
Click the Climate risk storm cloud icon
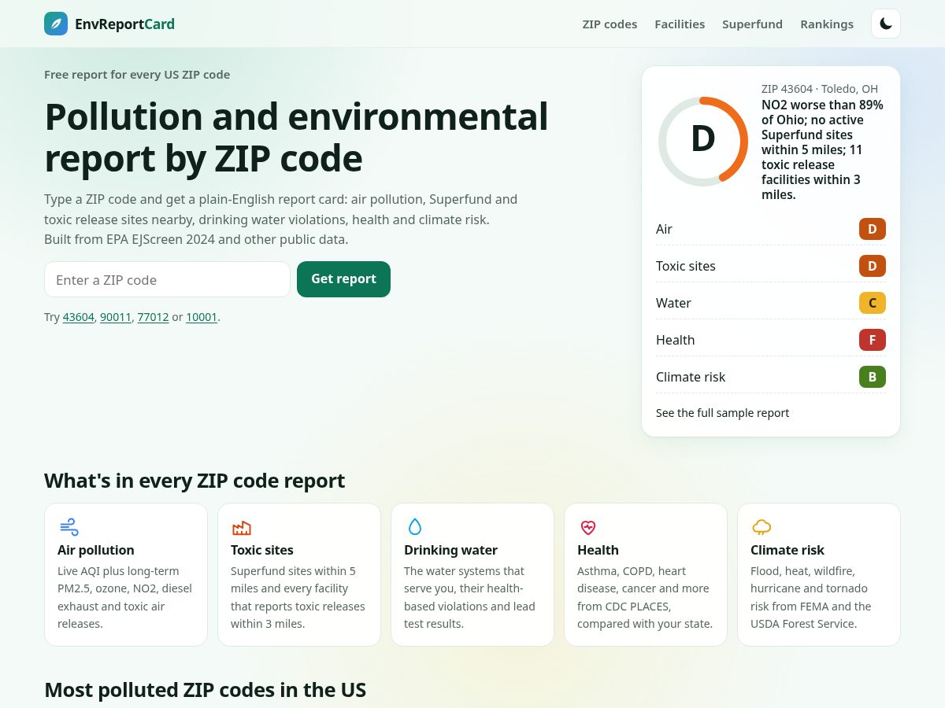(762, 527)
